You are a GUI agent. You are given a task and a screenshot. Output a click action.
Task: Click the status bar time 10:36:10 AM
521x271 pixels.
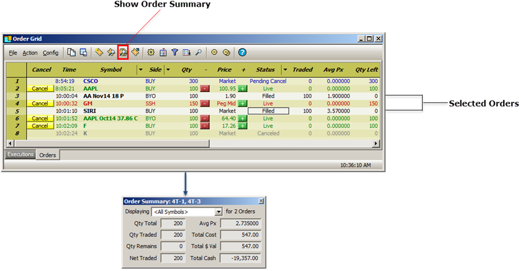tap(356, 165)
